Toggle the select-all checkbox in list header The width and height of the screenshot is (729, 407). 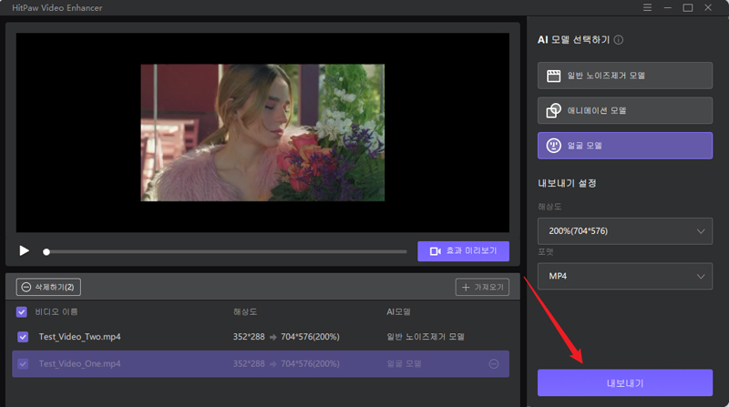click(x=23, y=311)
